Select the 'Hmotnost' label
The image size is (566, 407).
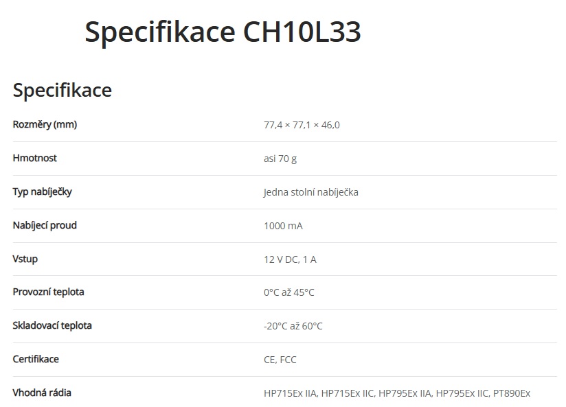[34, 158]
